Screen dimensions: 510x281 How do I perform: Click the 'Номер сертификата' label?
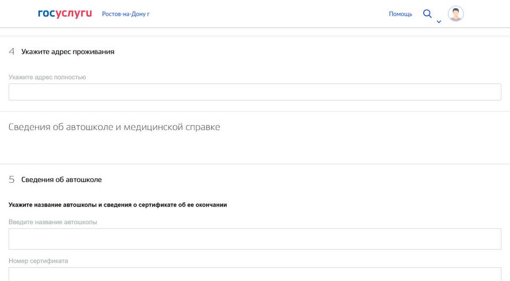[x=38, y=261]
